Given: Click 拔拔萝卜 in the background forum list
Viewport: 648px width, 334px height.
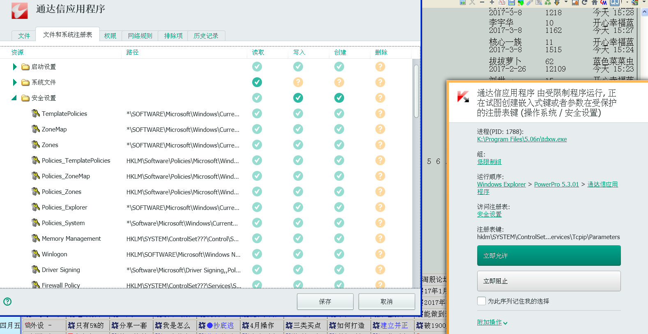Looking at the screenshot, I should tap(505, 61).
